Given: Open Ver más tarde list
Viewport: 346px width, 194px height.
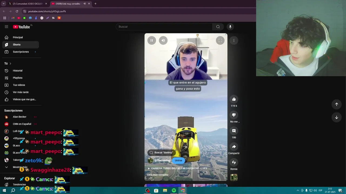Looking at the screenshot, I should click(x=21, y=92).
